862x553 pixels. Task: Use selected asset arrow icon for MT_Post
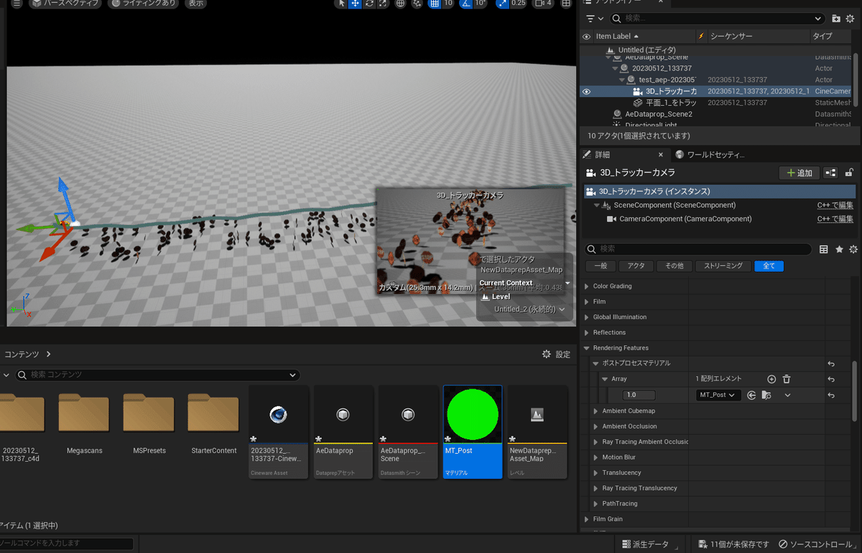[751, 395]
